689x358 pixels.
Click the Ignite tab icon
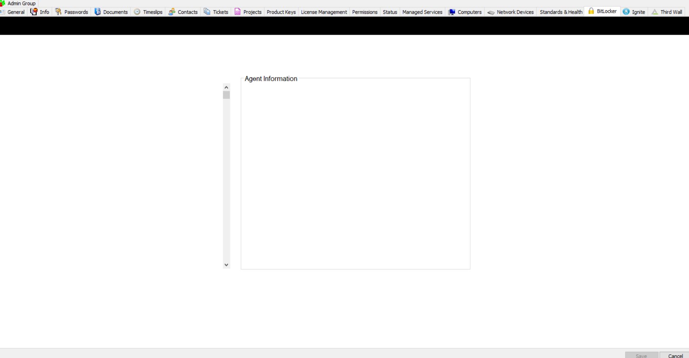click(x=626, y=12)
